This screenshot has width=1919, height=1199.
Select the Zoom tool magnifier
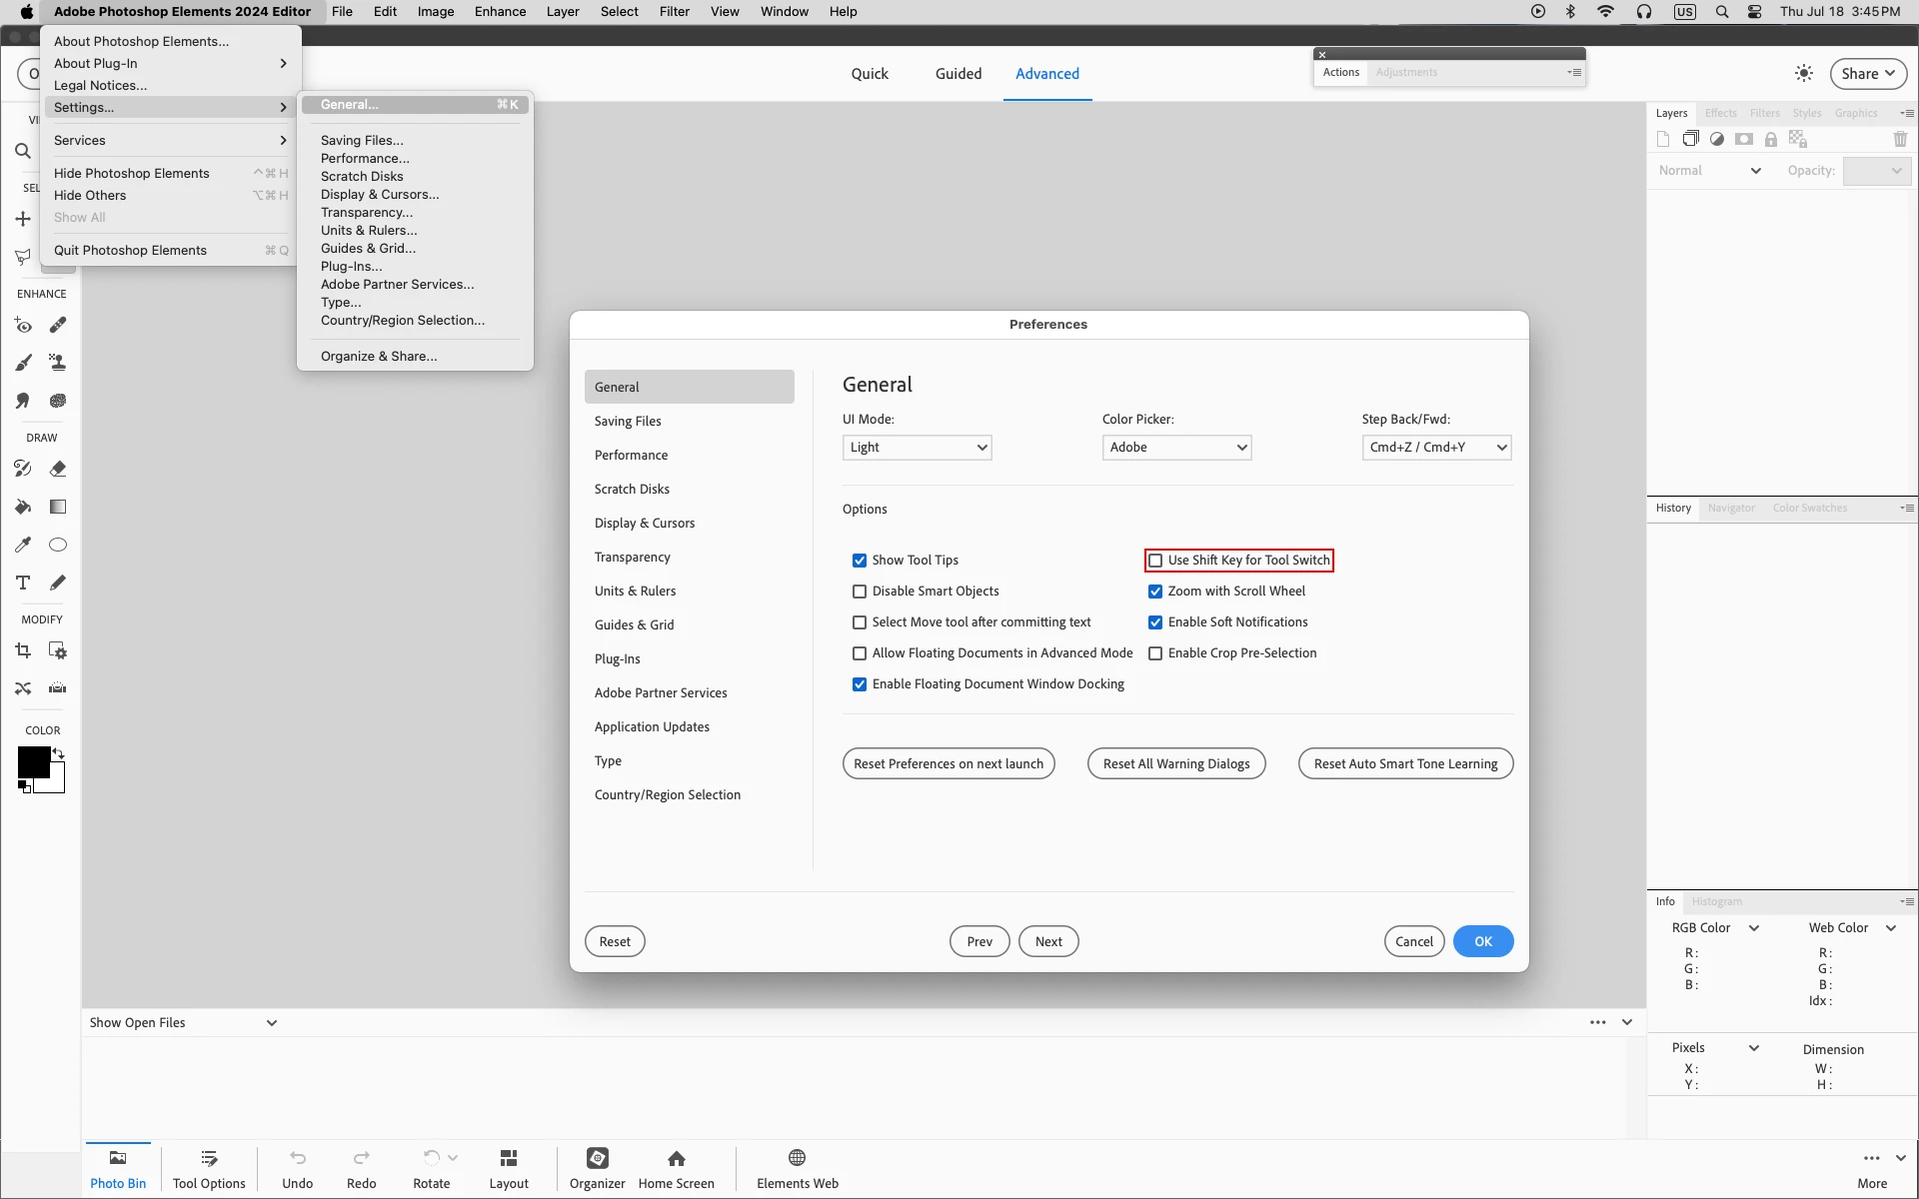coord(23,152)
